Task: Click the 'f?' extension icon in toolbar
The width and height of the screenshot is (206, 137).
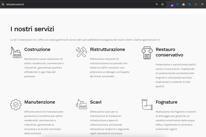Action: pyautogui.click(x=202, y=4)
